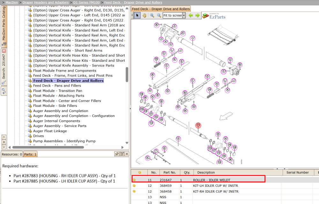The height and width of the screenshot is (204, 319).
Task: Select Feed Deck - Pans and Fillers
Action: click(x=57, y=86)
